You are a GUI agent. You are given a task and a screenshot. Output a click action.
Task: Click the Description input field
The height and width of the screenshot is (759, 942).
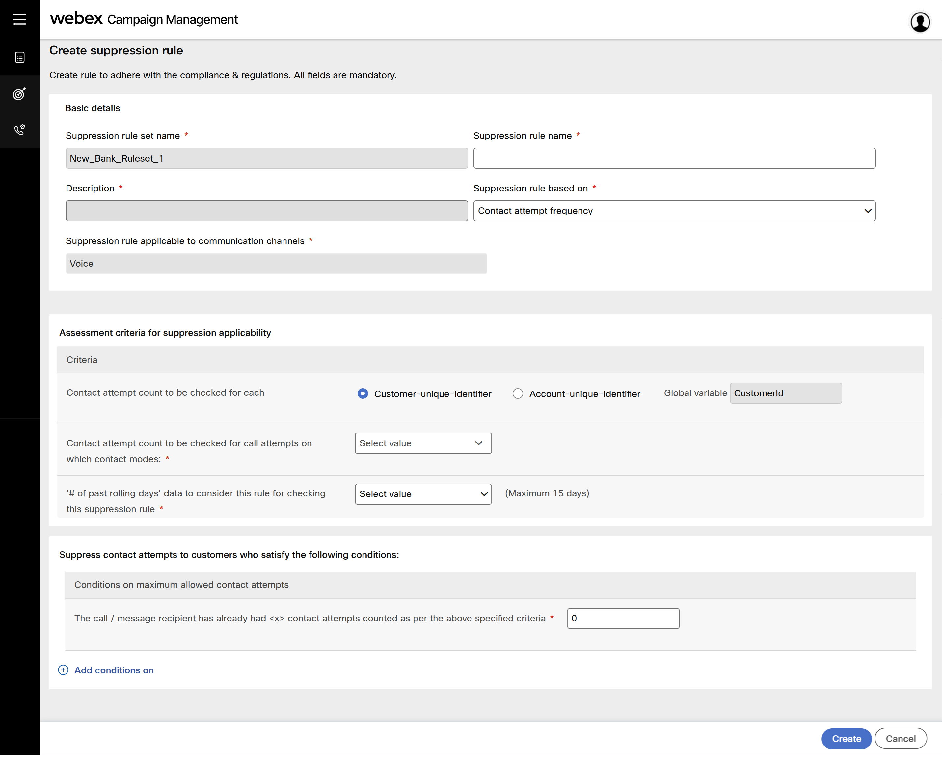pyautogui.click(x=266, y=211)
